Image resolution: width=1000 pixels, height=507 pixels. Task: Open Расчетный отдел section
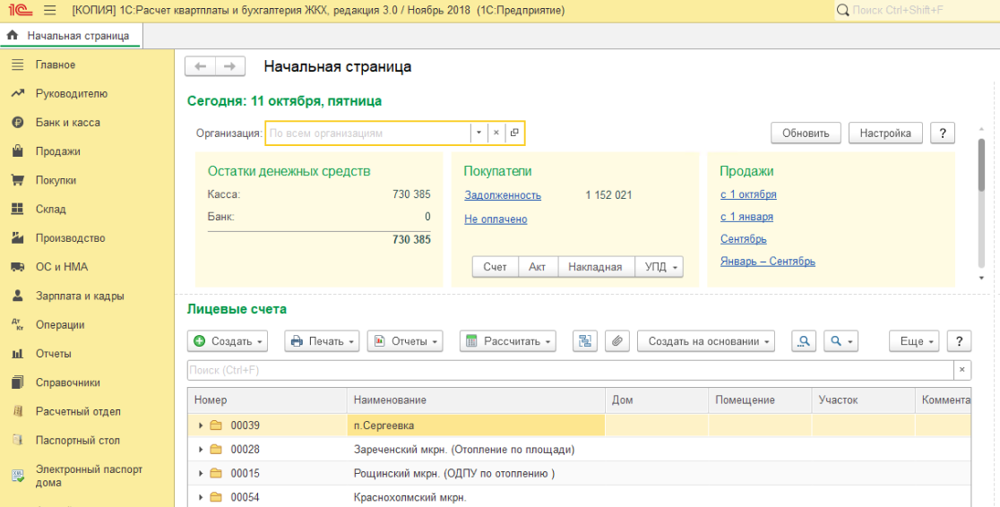(78, 411)
